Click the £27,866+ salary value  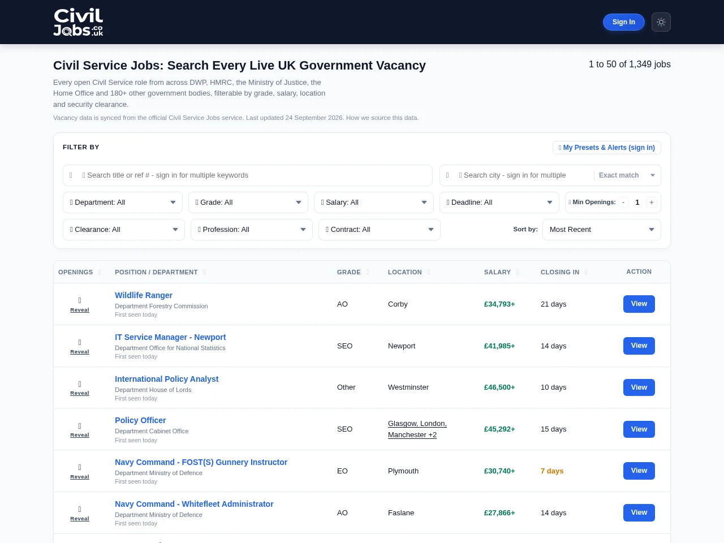point(499,513)
